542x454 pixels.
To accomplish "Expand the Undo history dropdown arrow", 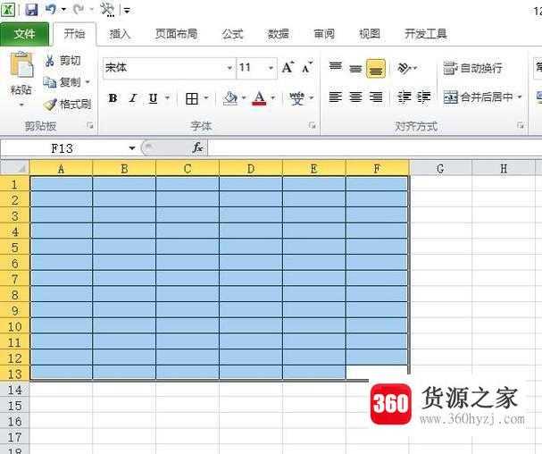I will (x=64, y=9).
